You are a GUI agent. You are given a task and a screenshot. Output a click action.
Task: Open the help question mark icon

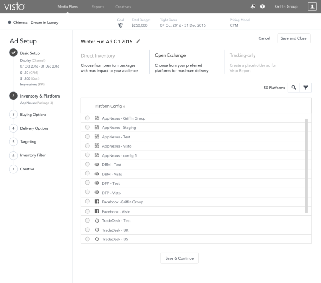262,7
